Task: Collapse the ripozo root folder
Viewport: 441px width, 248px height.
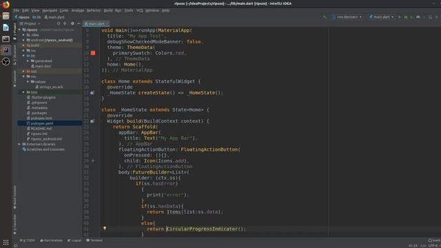Action: coord(19,30)
